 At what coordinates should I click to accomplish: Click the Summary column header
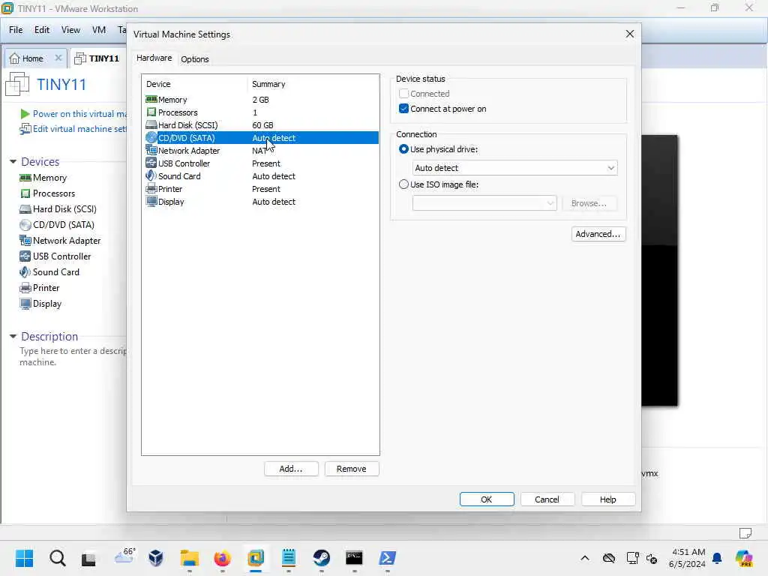(268, 84)
